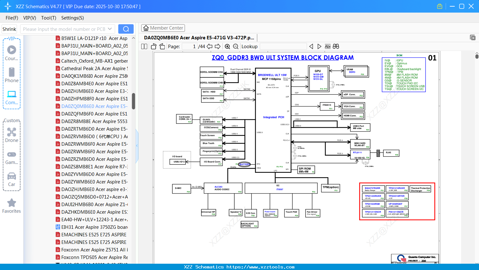This screenshot has height=270, width=479.
Task: Click the PDF icon beside Caltech_Oxford_MB-AX1
Action: tap(58, 61)
